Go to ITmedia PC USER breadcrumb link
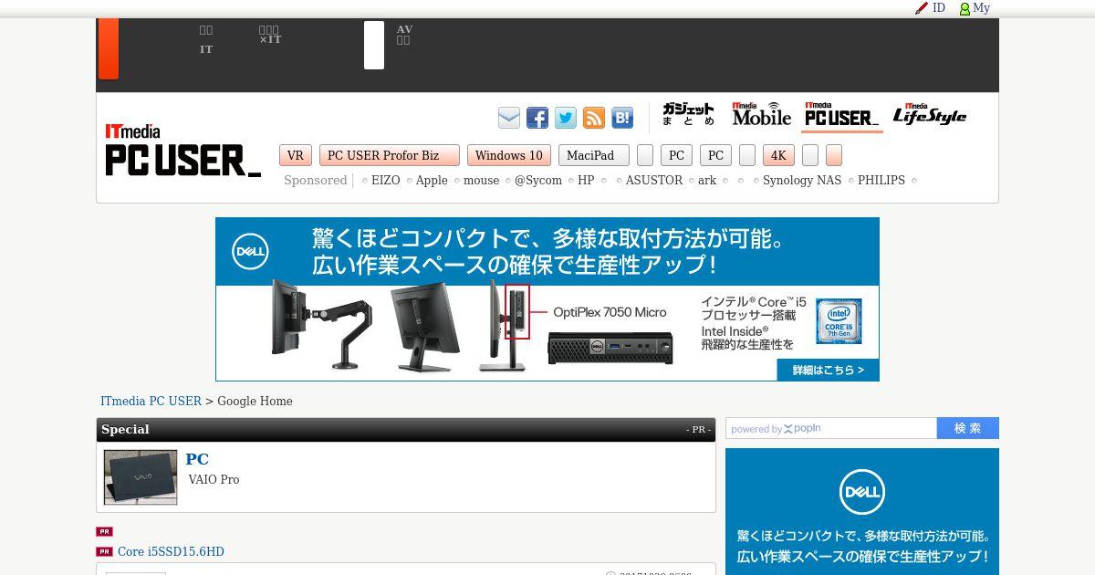Screen dimensions: 1095x575 (151, 402)
